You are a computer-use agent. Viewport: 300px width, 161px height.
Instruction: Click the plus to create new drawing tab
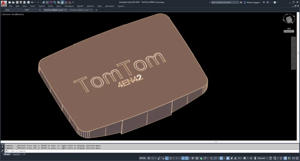96,10
